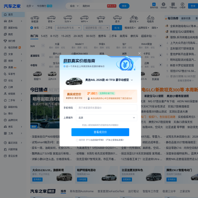Select the 新车首测Autohome tab

[82, 191]
